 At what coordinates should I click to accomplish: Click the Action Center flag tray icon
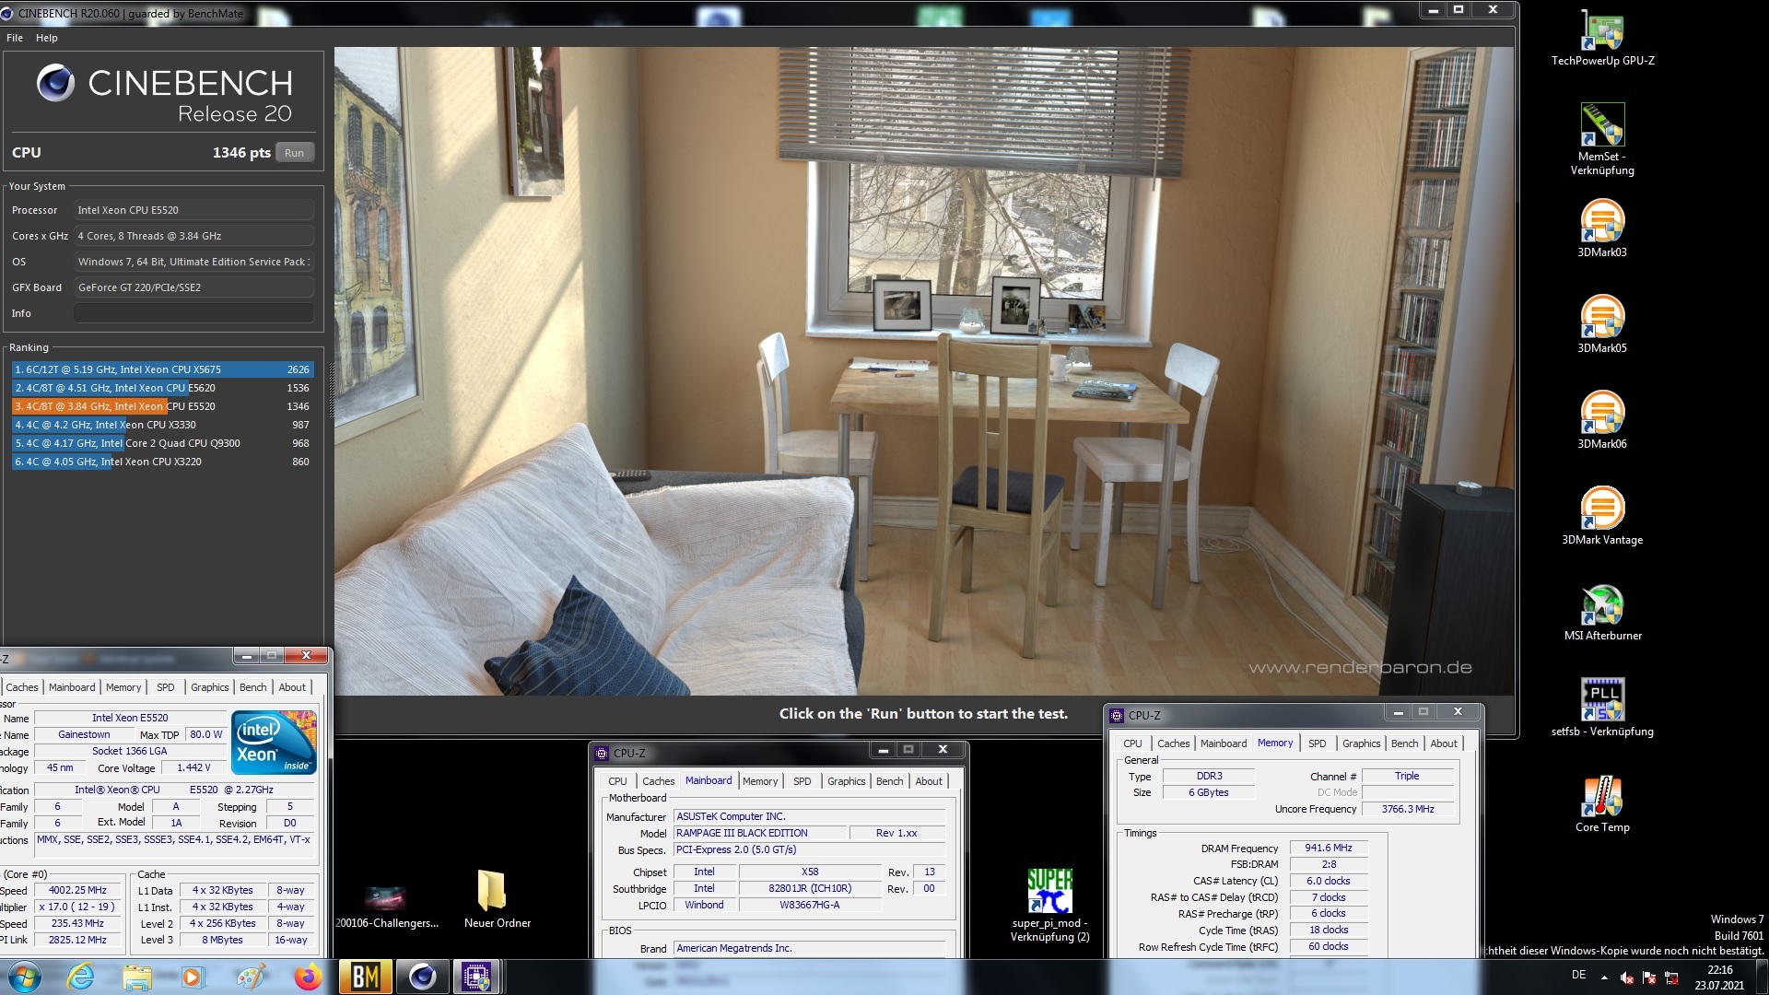(x=1649, y=977)
